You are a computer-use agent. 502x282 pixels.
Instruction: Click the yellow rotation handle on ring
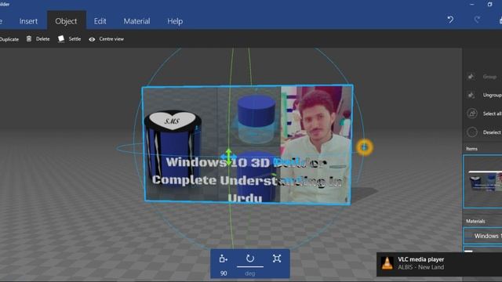point(364,147)
